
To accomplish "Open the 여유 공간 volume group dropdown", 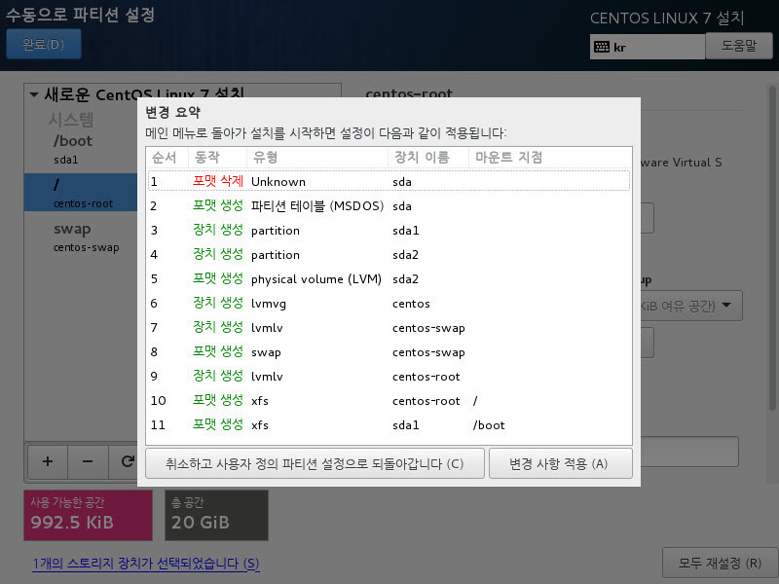I will point(691,306).
